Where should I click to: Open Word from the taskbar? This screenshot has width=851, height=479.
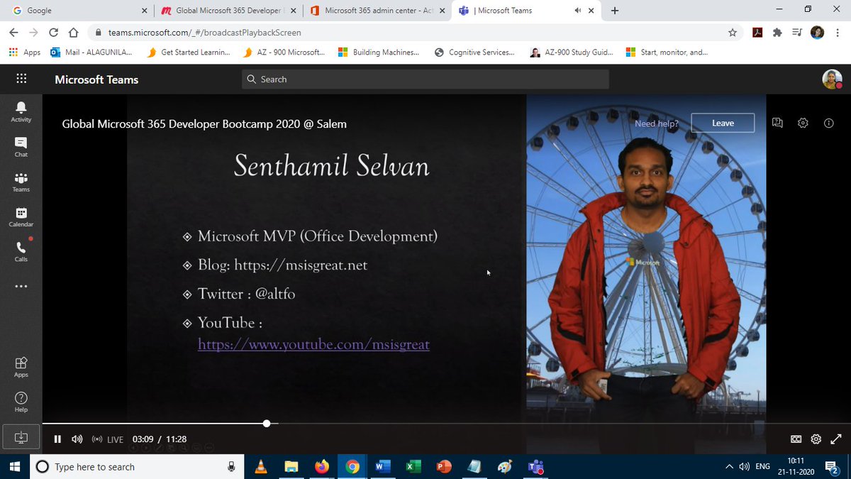(383, 466)
